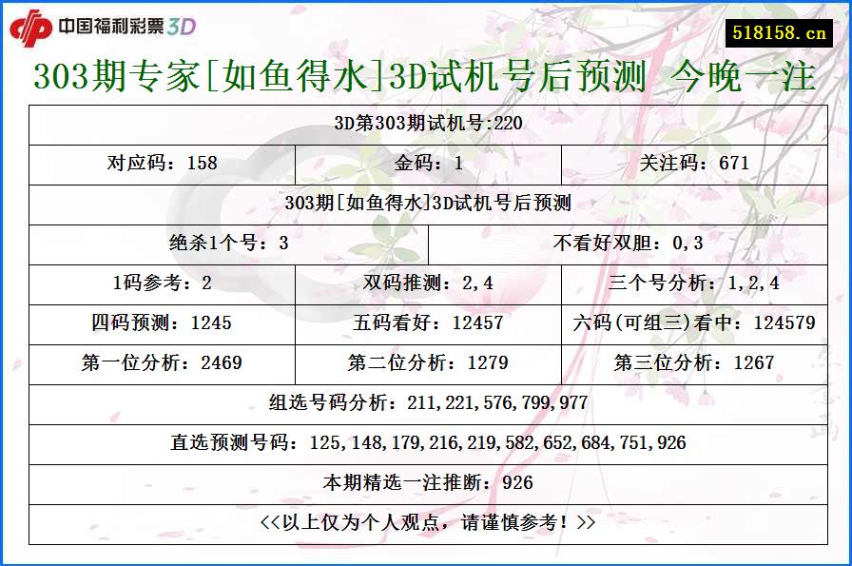Select the 第二位分析：1279 cell

tap(425, 362)
